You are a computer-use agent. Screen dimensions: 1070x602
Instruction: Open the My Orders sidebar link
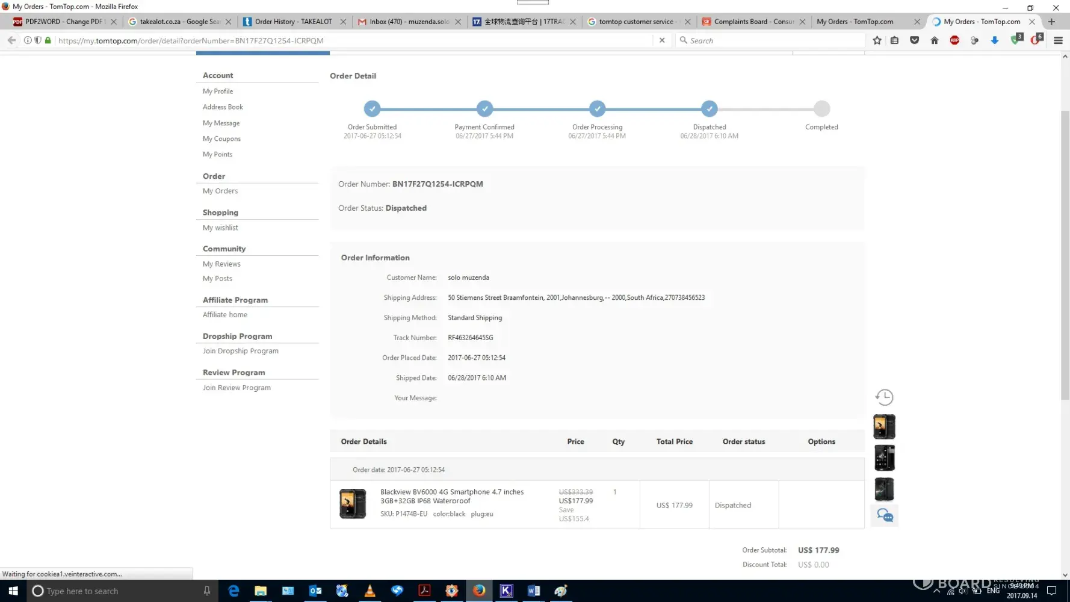[x=220, y=191]
